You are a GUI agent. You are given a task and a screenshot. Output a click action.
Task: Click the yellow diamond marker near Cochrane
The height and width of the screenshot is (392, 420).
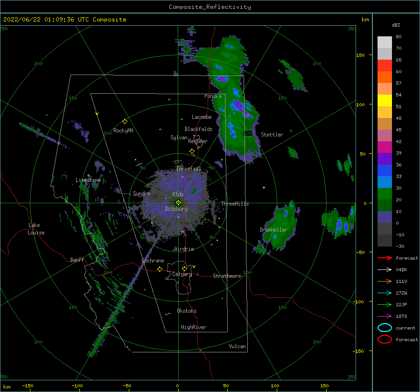[x=160, y=269]
